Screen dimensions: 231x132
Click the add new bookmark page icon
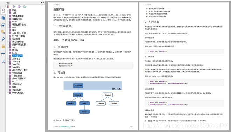[x=25, y=7]
